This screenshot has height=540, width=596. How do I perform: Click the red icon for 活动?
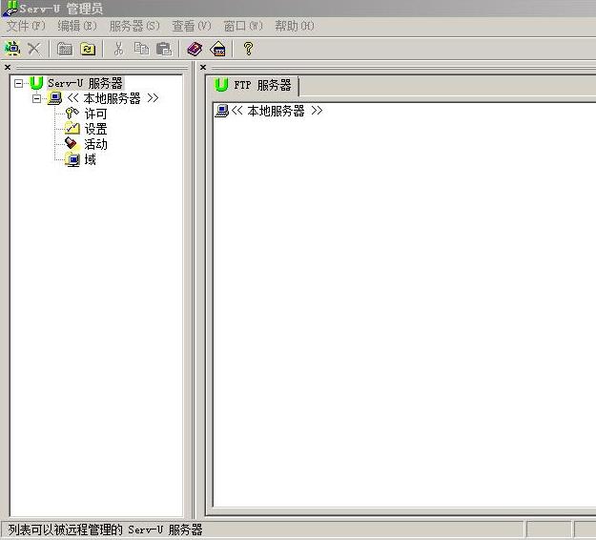(72, 144)
